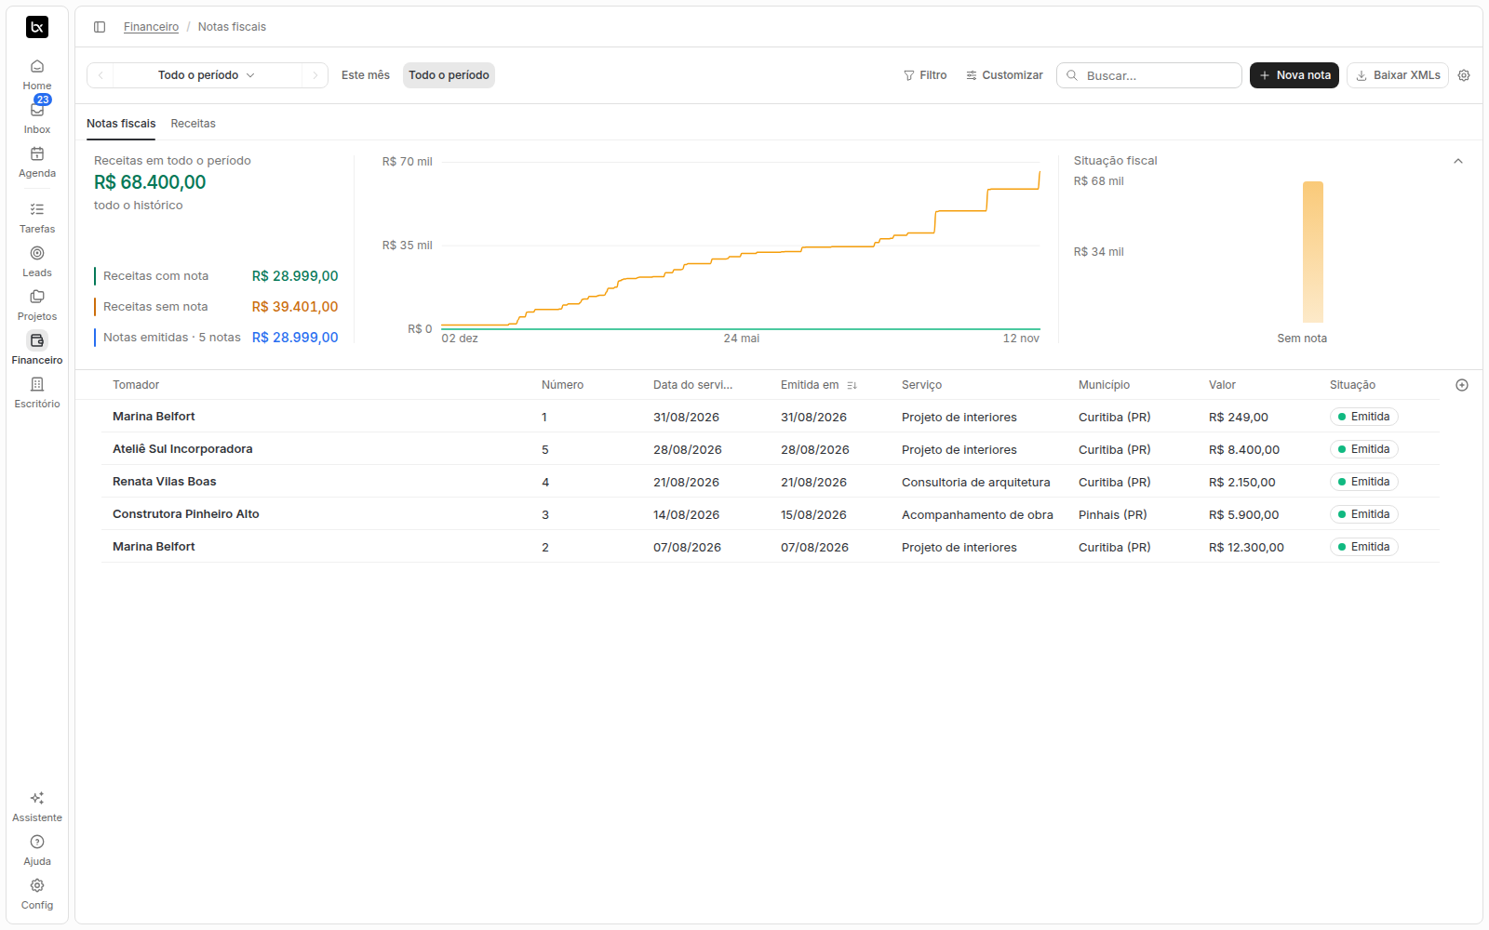Click Baixar XMLs button
Screen dimensions: 1489x930
(1398, 75)
